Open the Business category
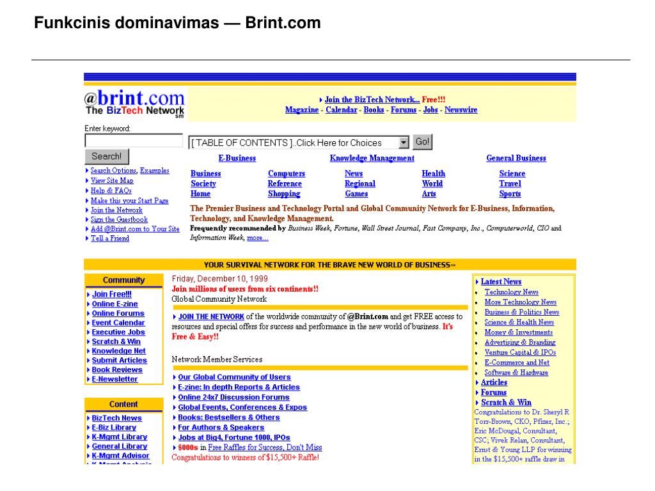The image size is (655, 491). [205, 174]
